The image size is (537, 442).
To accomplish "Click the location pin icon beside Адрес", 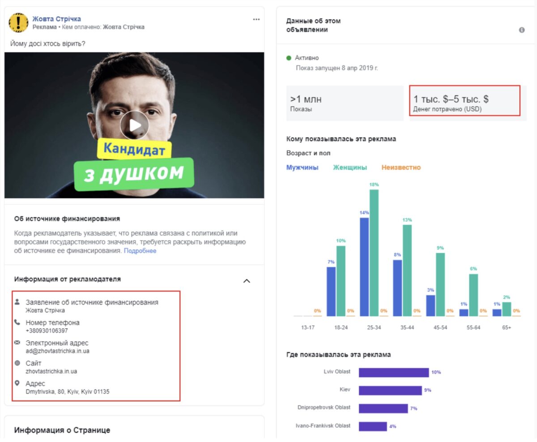I will coord(17,383).
